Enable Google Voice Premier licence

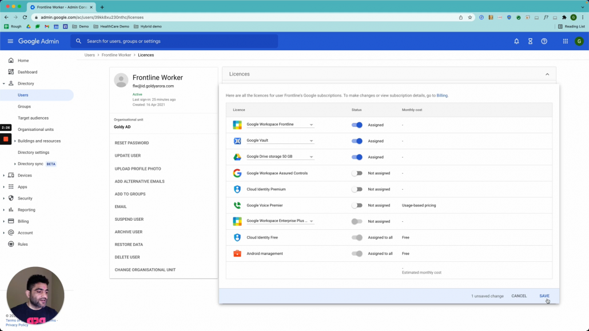pyautogui.click(x=357, y=205)
